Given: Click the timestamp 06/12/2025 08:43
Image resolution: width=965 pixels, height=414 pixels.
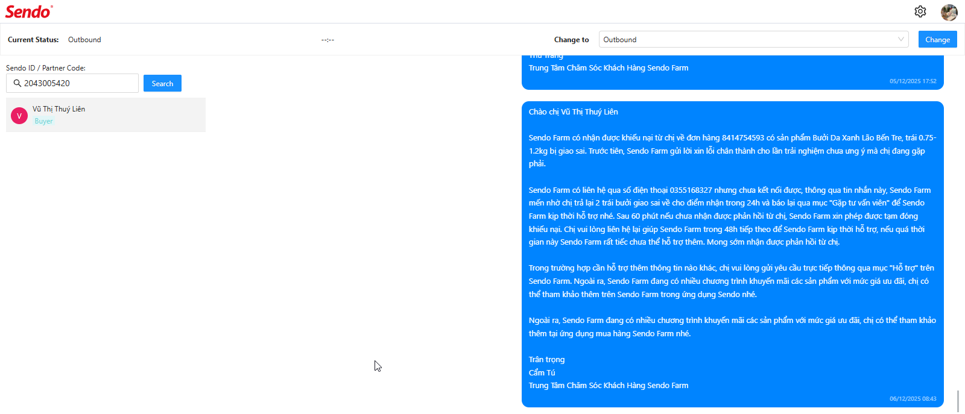Looking at the screenshot, I should [913, 398].
